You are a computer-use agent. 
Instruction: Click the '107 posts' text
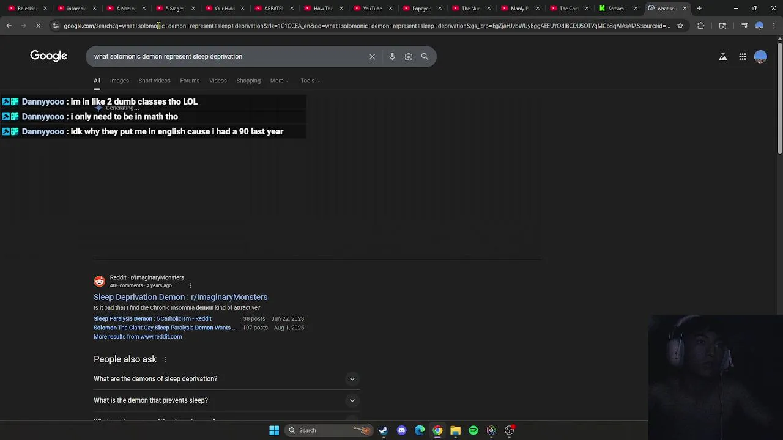click(255, 328)
